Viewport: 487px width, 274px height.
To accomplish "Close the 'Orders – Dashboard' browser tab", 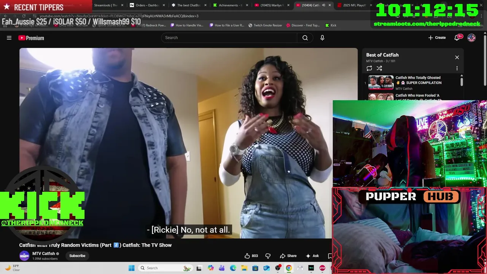I will click(164, 5).
